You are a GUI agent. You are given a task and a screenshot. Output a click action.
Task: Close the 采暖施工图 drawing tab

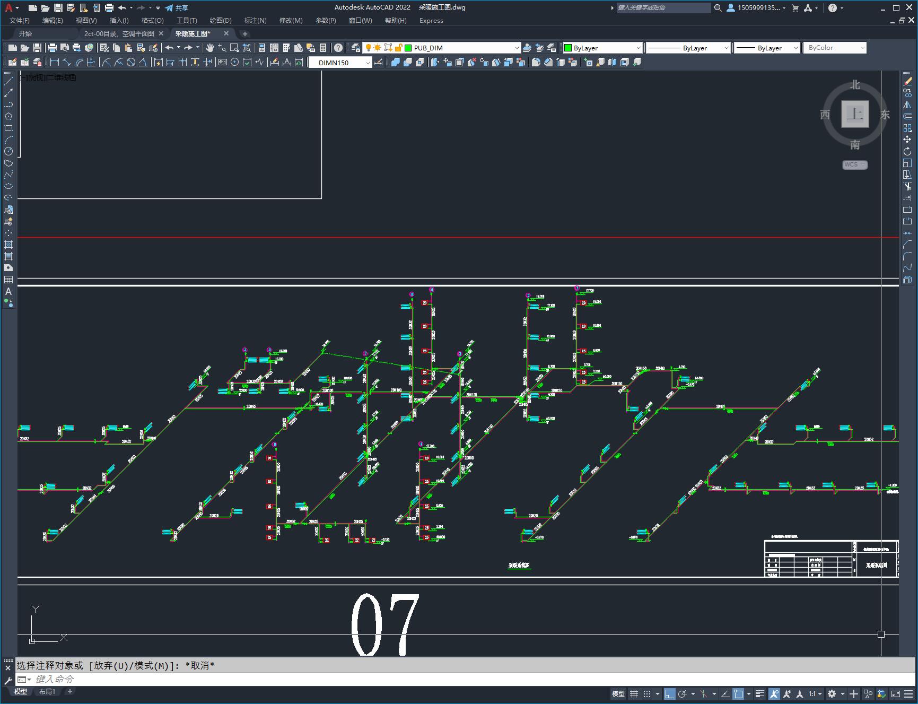pos(226,33)
